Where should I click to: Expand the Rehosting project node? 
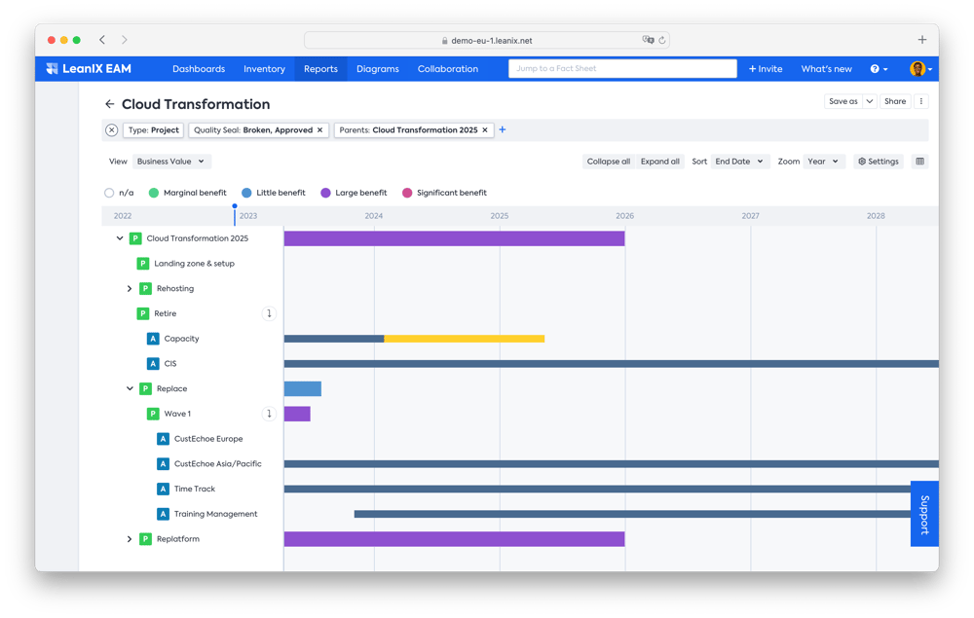click(130, 288)
